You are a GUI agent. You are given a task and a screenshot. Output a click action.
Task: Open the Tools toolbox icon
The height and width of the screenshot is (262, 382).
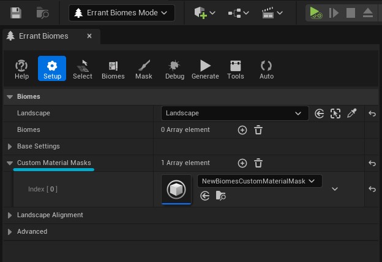pyautogui.click(x=235, y=69)
